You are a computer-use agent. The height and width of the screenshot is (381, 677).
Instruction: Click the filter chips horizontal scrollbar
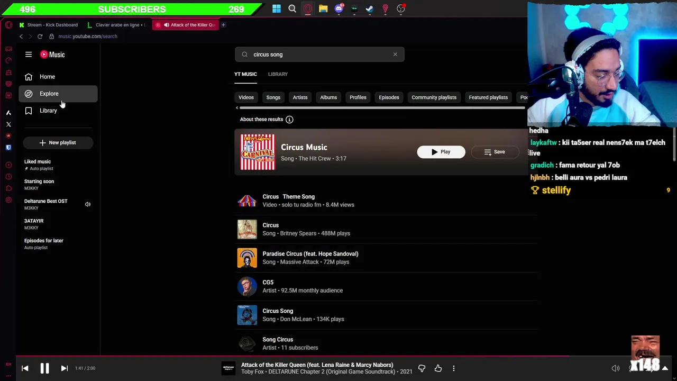click(382, 108)
